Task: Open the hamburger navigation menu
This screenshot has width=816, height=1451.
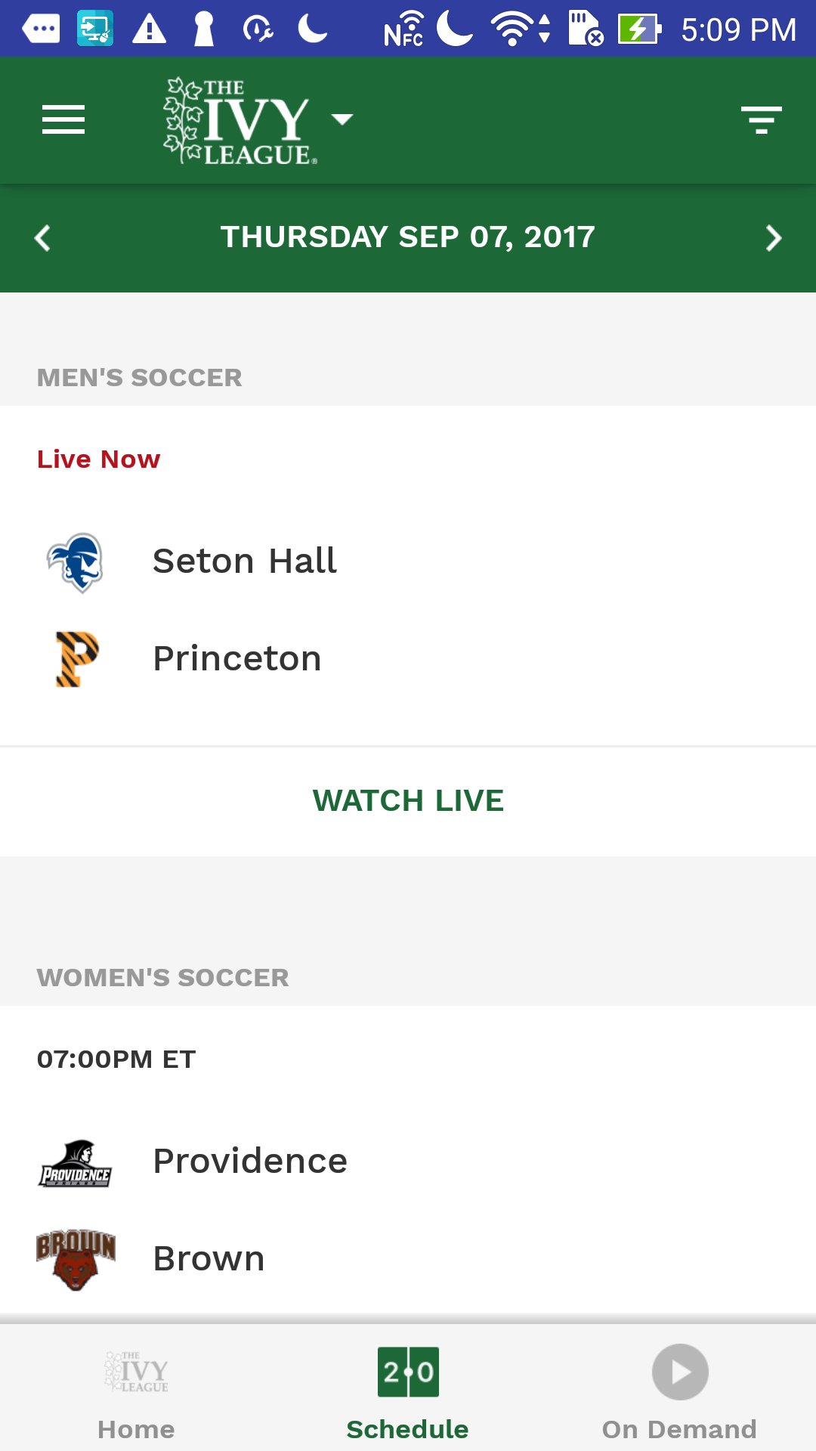Action: pyautogui.click(x=63, y=120)
